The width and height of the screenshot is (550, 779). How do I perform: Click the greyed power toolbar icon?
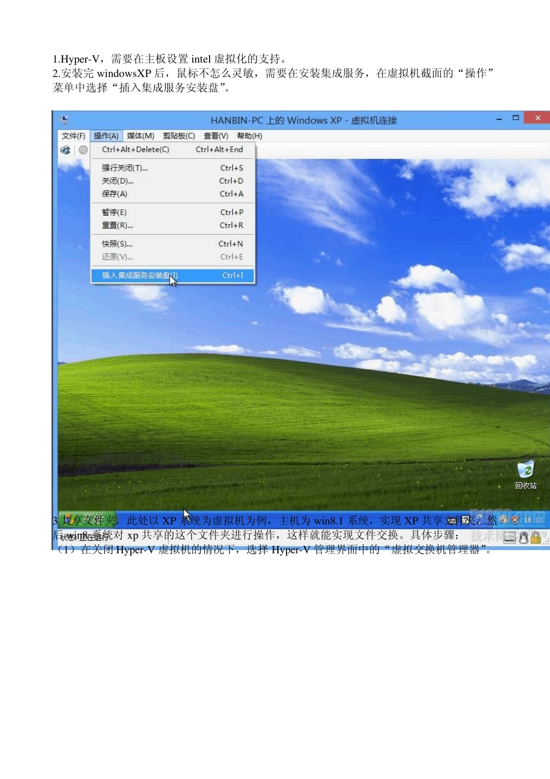coord(83,150)
